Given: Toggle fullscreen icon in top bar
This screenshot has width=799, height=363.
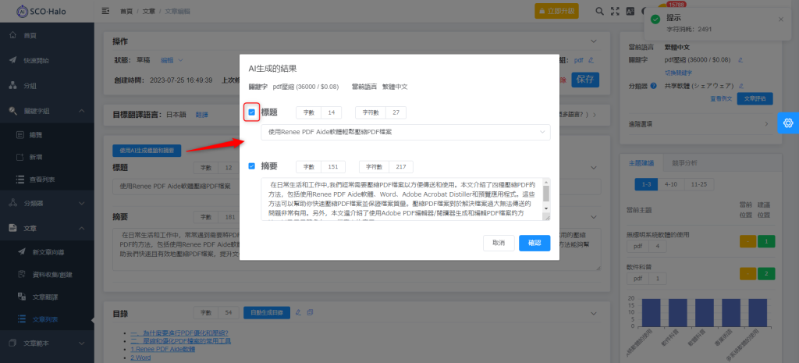Looking at the screenshot, I should pos(615,11).
